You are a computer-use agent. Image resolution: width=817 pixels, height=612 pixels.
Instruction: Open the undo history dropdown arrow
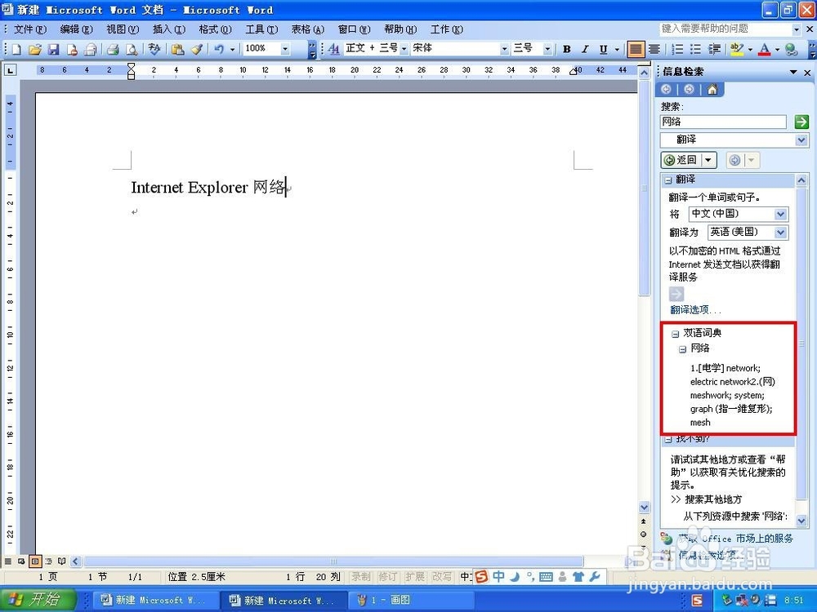232,50
